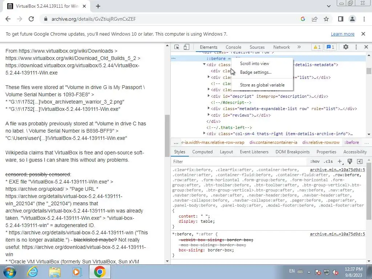372x279 pixels.
Task: Click the 'box-sizing: border-box;' declaration
Action: click(x=206, y=250)
